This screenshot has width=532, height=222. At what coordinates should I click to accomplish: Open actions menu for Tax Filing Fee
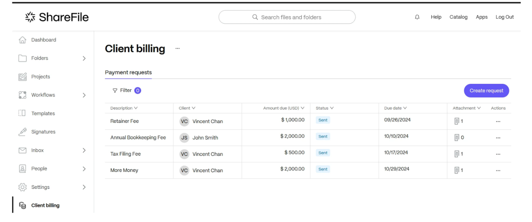pyautogui.click(x=498, y=154)
